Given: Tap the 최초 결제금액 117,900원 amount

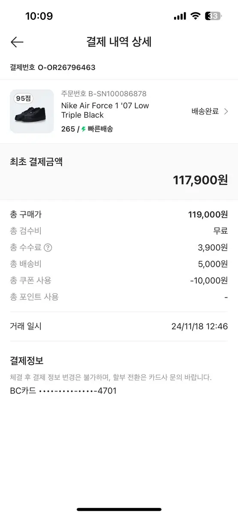Looking at the screenshot, I should 200,180.
